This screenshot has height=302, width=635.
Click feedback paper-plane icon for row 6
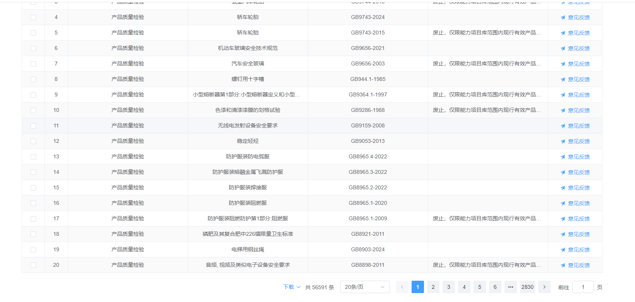563,48
